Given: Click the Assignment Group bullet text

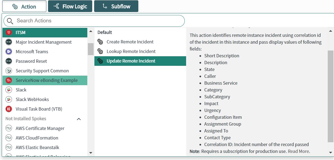Looking at the screenshot, I should [x=223, y=124].
